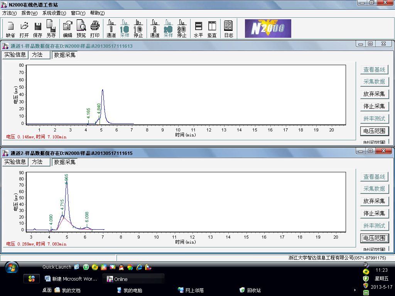Click the 4.965 peak label in channel 2 chart

point(66,178)
